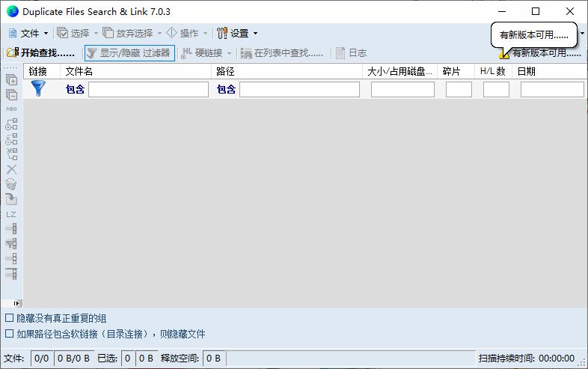
Task: Click 开始查找 to start search
Action: pyautogui.click(x=41, y=53)
